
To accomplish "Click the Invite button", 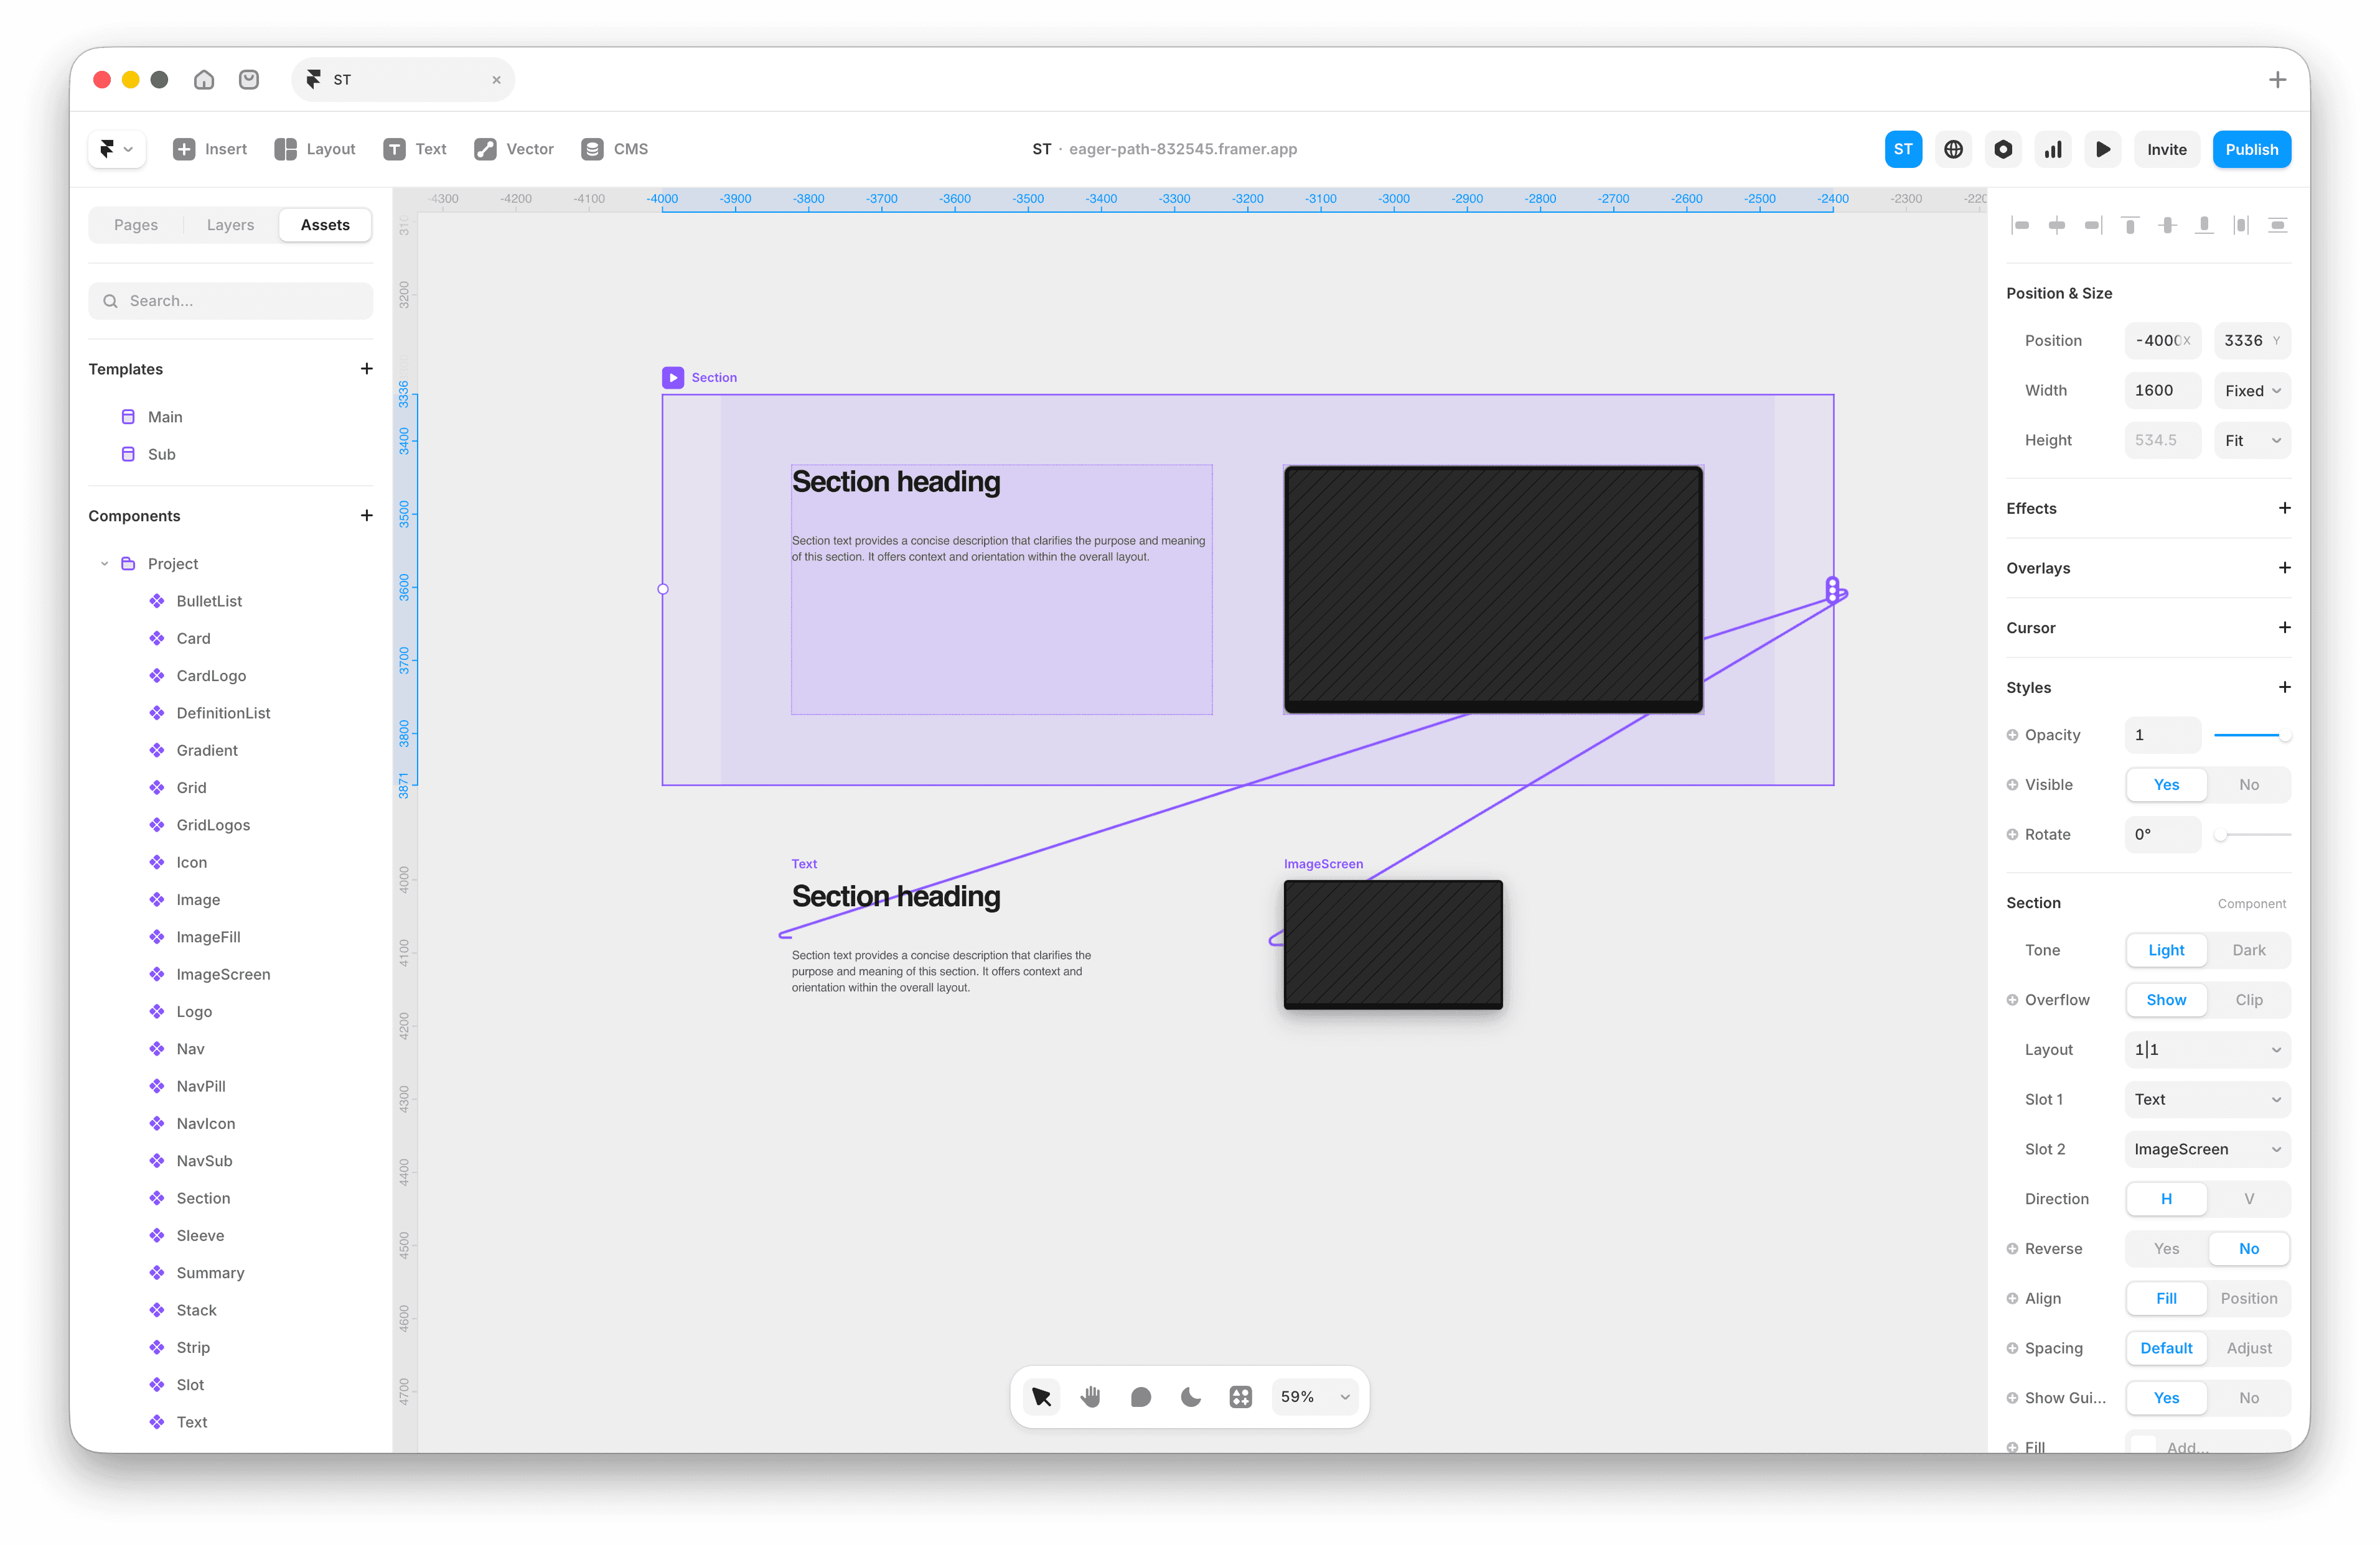I will pyautogui.click(x=2166, y=149).
